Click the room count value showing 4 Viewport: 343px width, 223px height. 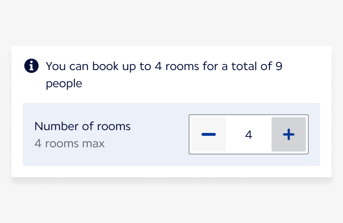(x=249, y=135)
